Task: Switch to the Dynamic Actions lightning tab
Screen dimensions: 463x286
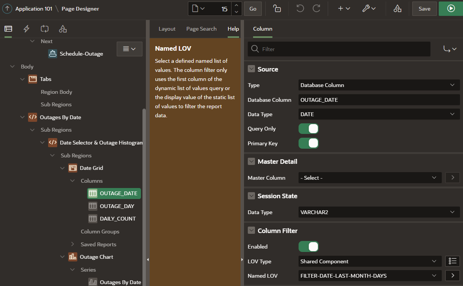Action: [27, 29]
